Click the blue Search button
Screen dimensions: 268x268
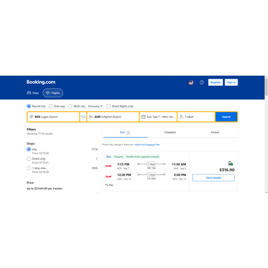click(226, 117)
